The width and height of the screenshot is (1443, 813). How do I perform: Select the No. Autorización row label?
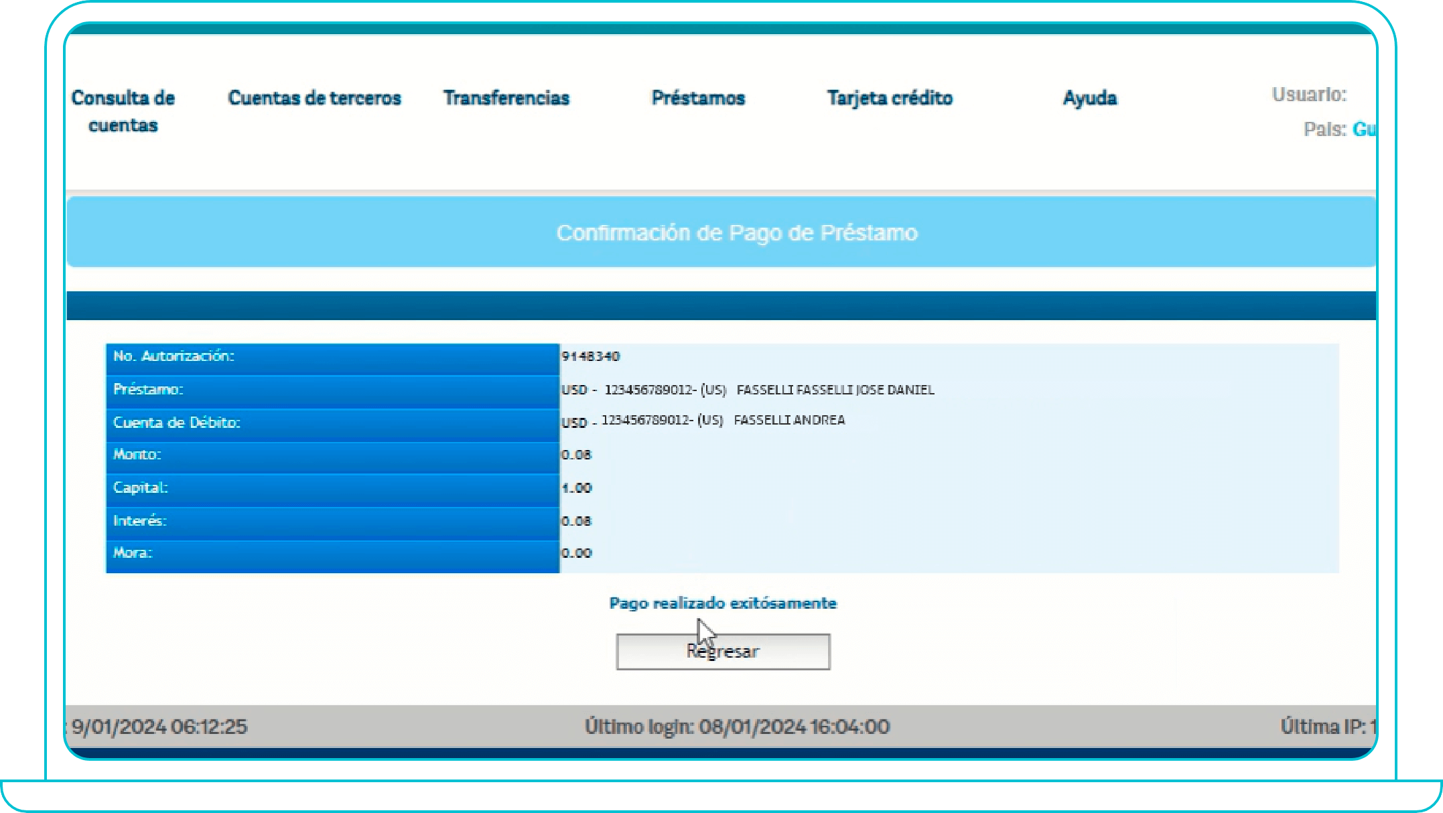pos(174,357)
